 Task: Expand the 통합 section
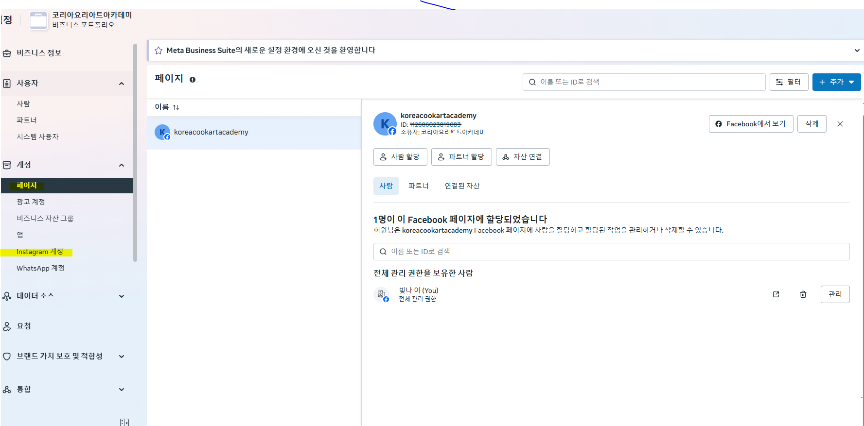click(122, 390)
